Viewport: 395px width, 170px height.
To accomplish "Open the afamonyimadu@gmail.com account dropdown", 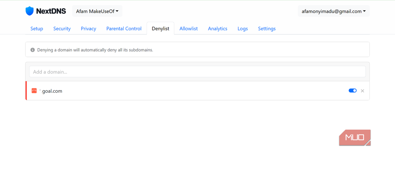I will pos(334,11).
